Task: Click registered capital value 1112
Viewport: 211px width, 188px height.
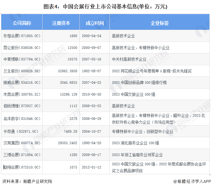Action: (73, 106)
